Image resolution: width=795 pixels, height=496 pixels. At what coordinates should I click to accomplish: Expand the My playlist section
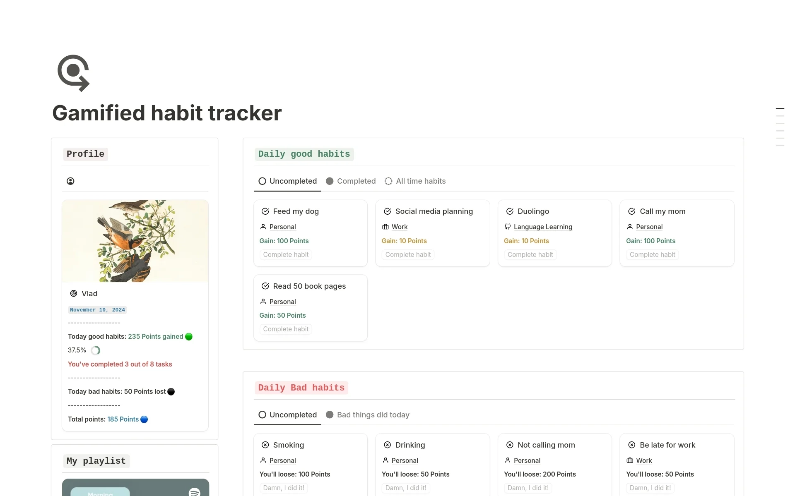(96, 460)
